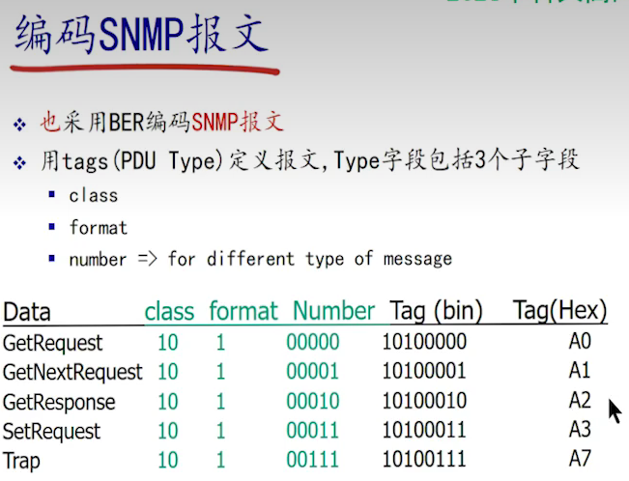Click hex tag A3
This screenshot has height=481, width=629.
(580, 429)
